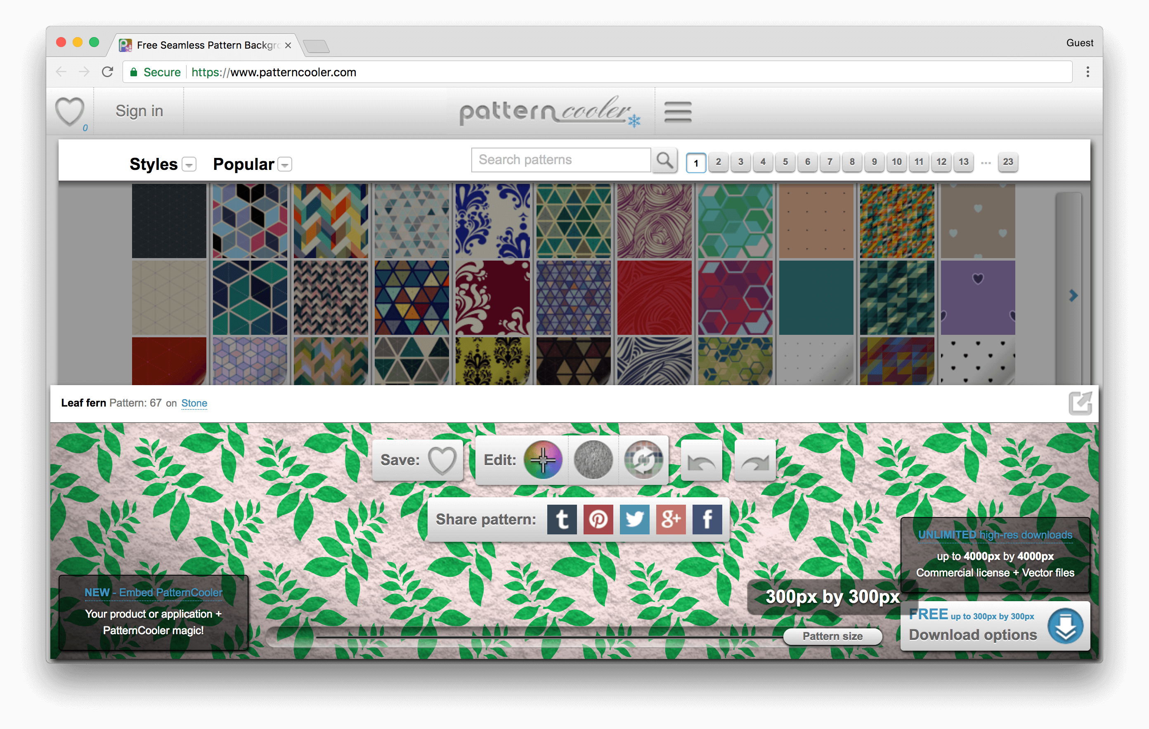Sign in to PatternCooler account
Screen dimensions: 1149x729
click(140, 109)
